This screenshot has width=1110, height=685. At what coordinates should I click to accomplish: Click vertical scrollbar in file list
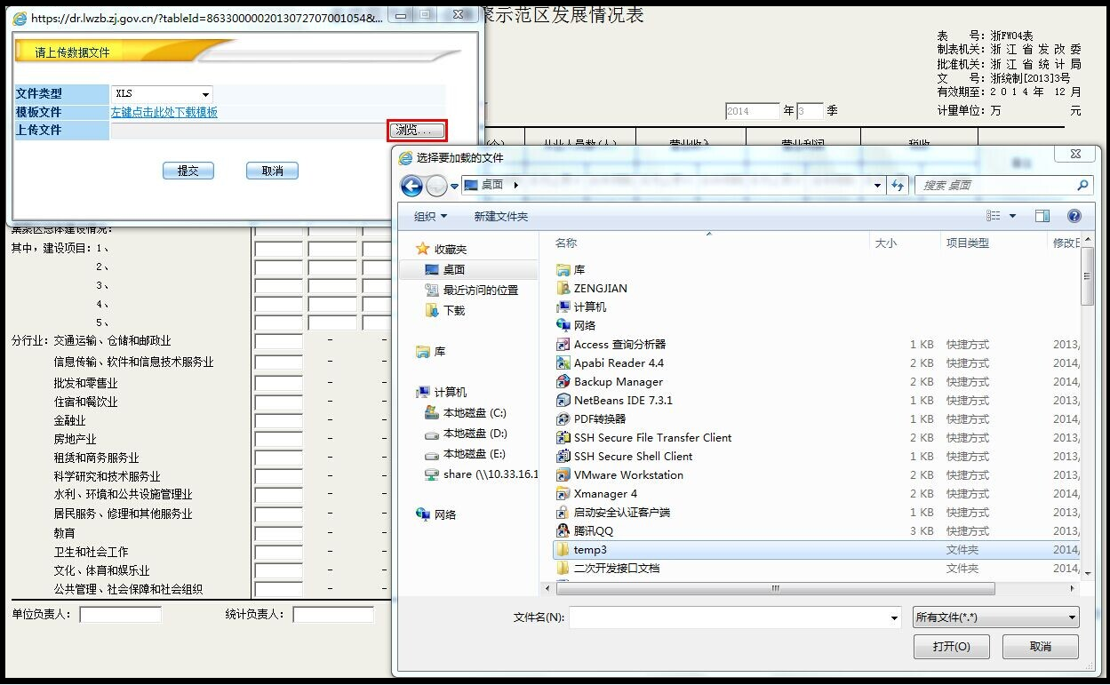click(x=1088, y=277)
